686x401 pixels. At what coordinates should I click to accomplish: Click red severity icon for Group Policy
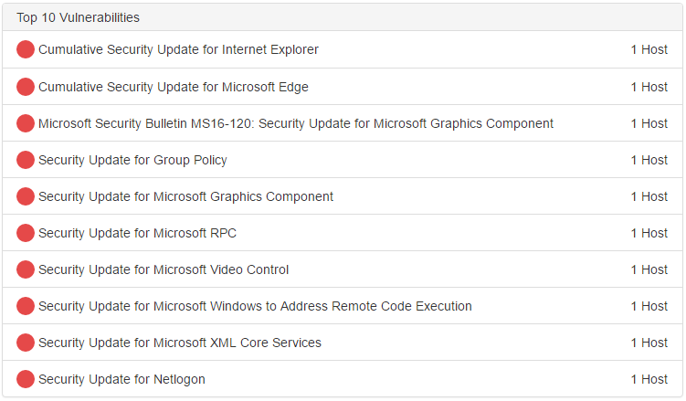[26, 160]
